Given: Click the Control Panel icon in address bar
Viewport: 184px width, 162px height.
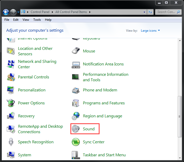Looking at the screenshot, I should (x=23, y=12).
